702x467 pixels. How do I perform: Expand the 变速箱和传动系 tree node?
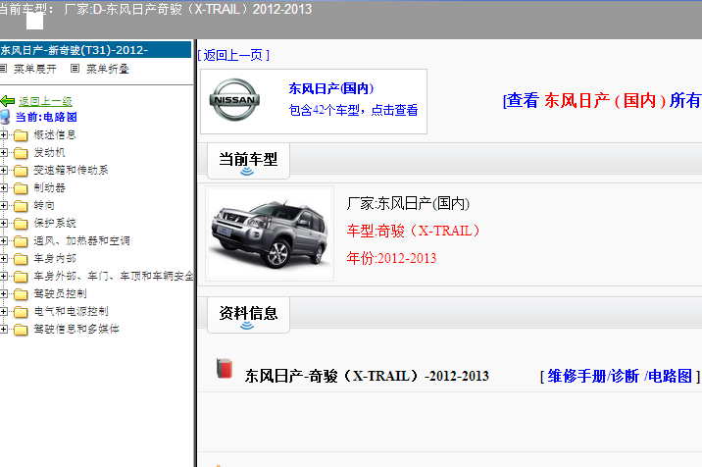tap(4, 171)
